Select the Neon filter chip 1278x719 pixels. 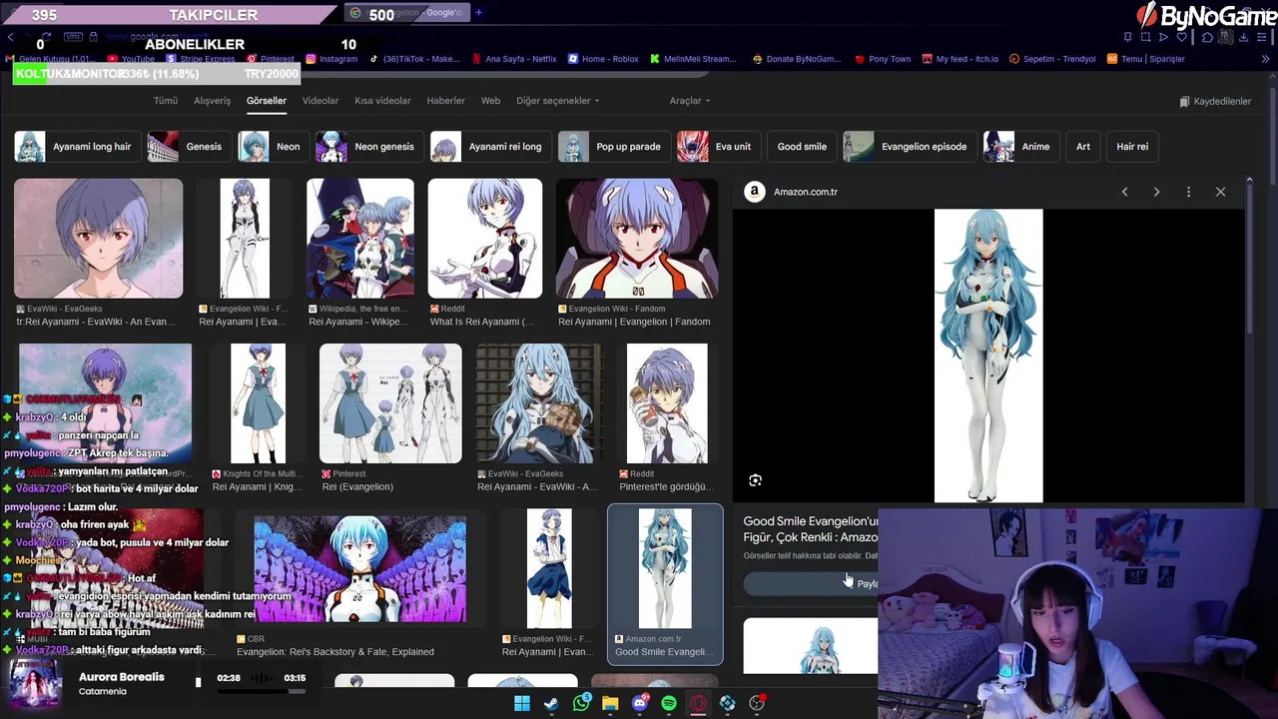point(273,147)
